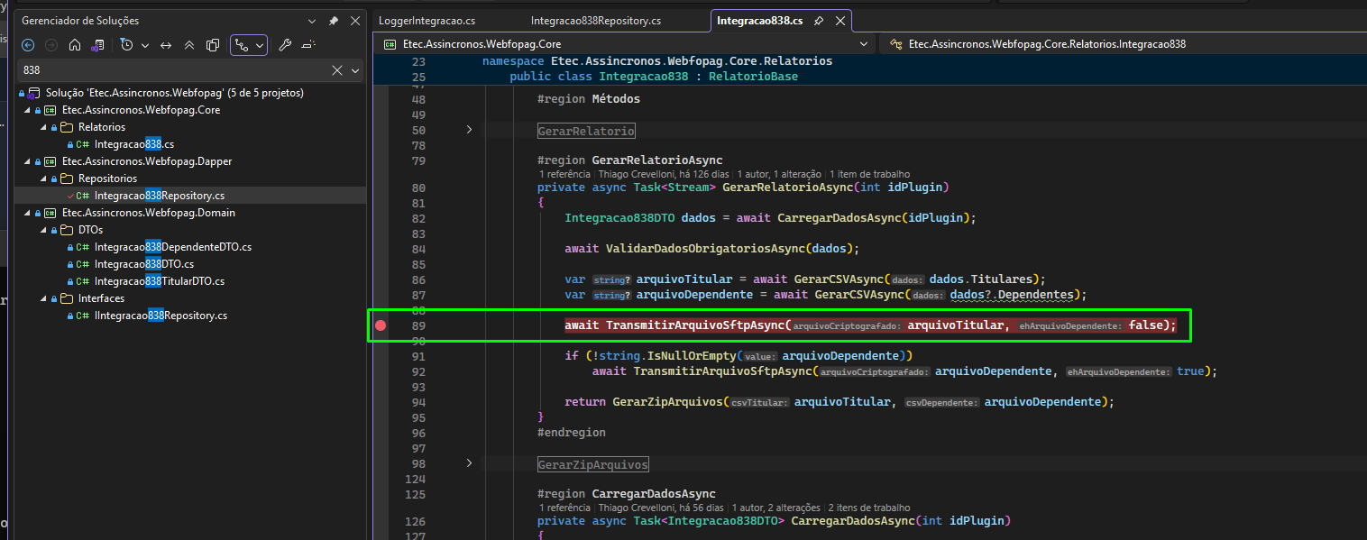
Task: Open Properties with the wrench icon
Action: coord(284,45)
